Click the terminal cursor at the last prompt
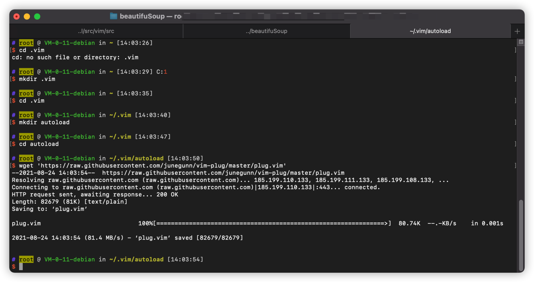 21,267
